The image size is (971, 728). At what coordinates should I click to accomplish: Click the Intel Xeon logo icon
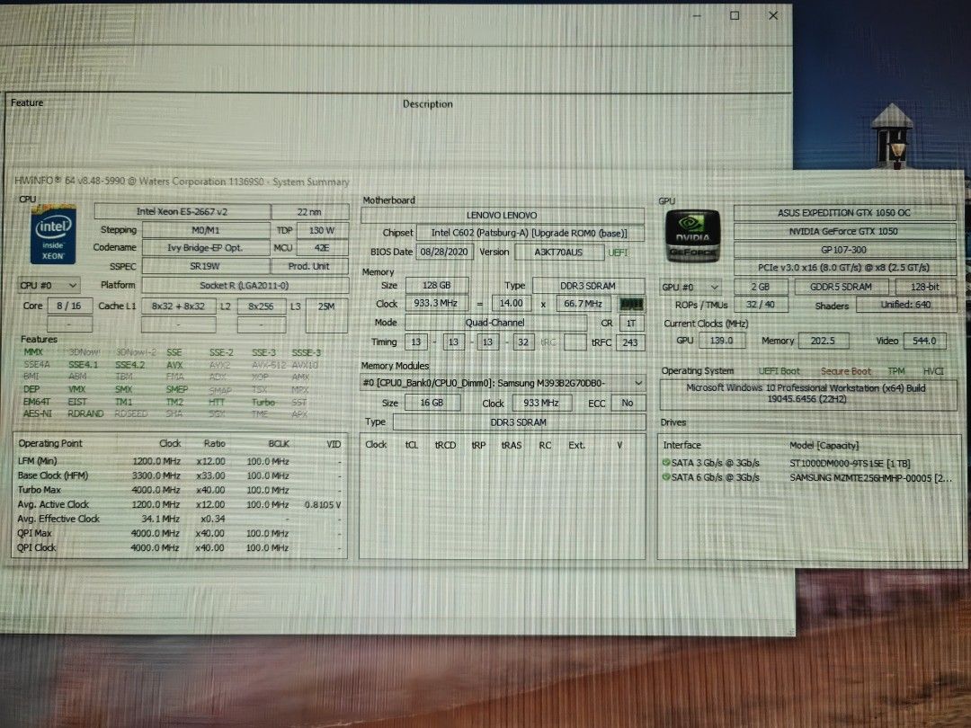coord(54,235)
